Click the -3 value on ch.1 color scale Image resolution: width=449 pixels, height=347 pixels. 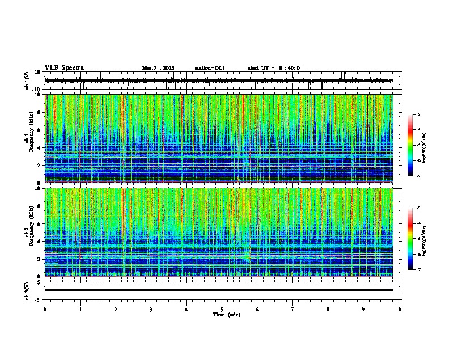418,115
